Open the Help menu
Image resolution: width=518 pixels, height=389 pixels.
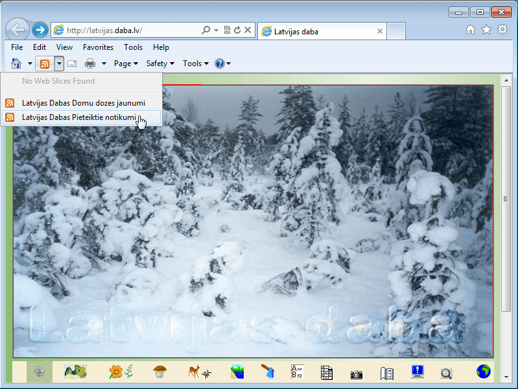[x=161, y=47]
